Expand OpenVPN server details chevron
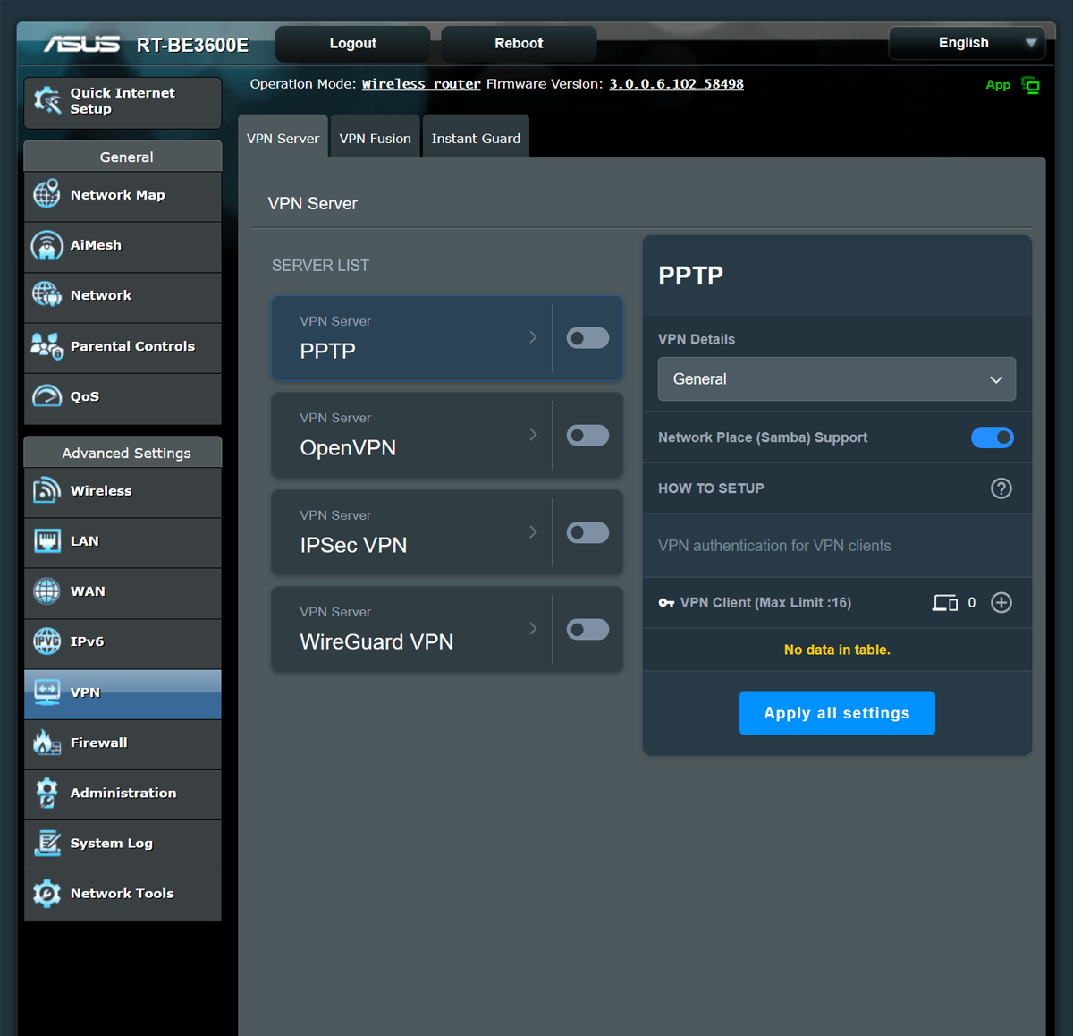Screen dimensions: 1073x1036 [533, 435]
